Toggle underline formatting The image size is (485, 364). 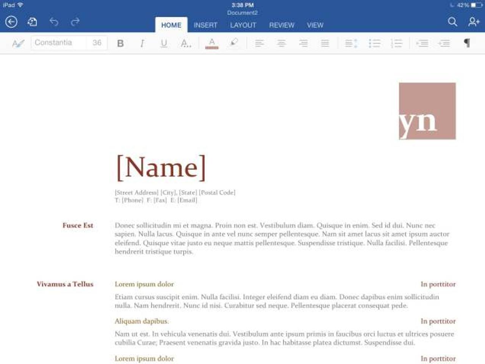pyautogui.click(x=164, y=43)
